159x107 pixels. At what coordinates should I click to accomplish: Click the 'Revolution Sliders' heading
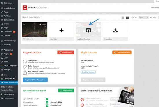31,17
